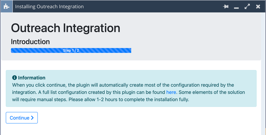The height and width of the screenshot is (135, 266).
Task: Close the installer with the X icon
Action: tap(258, 6)
